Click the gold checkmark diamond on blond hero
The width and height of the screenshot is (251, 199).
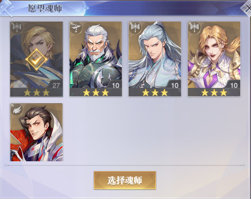36,59
